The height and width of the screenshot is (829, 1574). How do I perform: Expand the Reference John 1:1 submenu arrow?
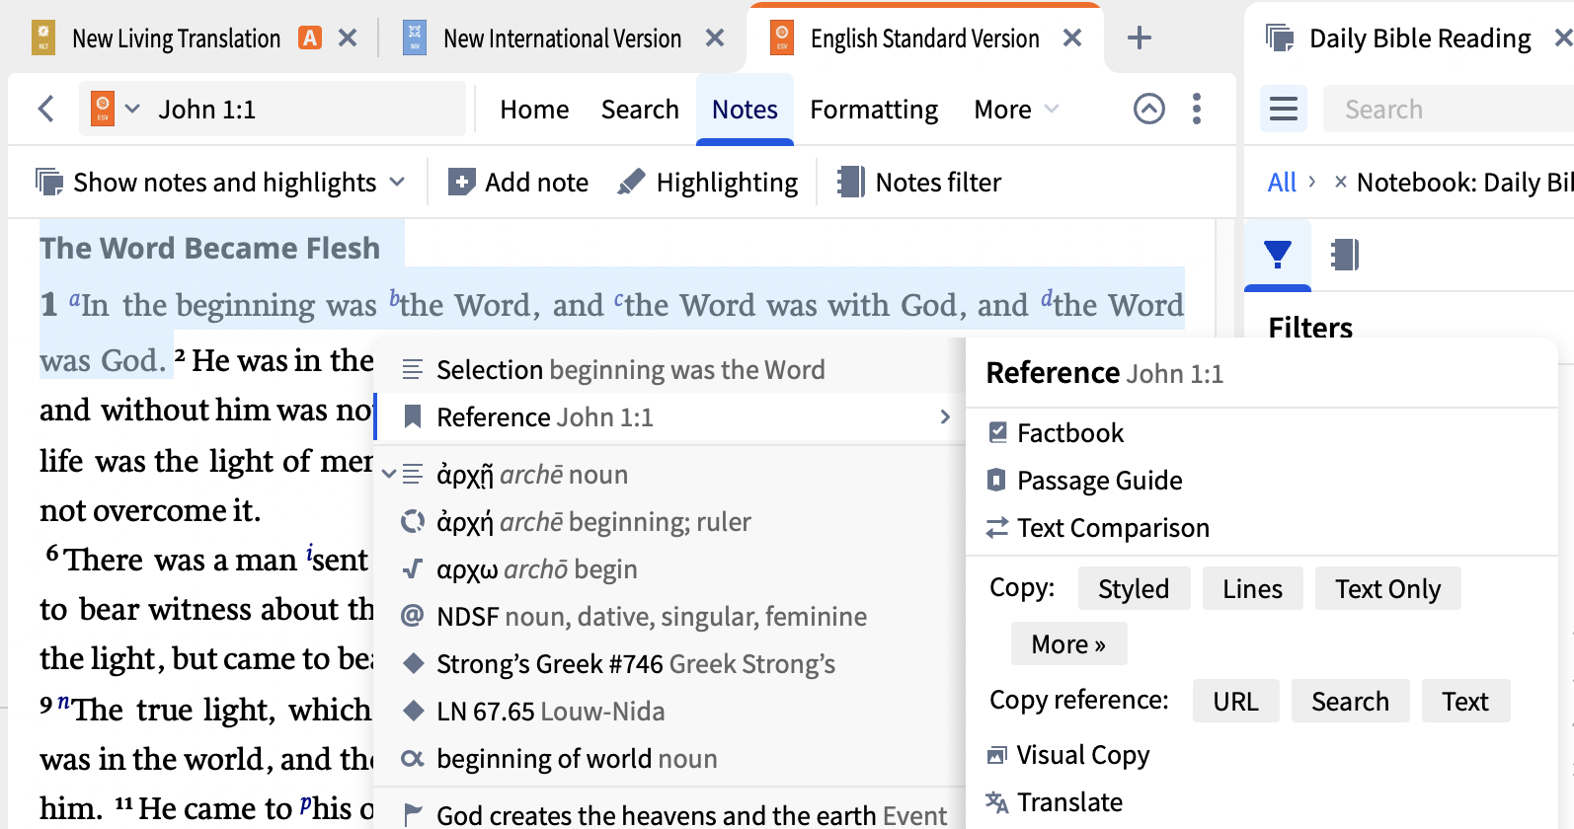pyautogui.click(x=945, y=417)
